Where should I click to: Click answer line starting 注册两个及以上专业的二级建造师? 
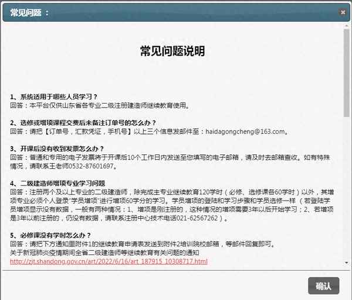pyautogui.click(x=172, y=192)
